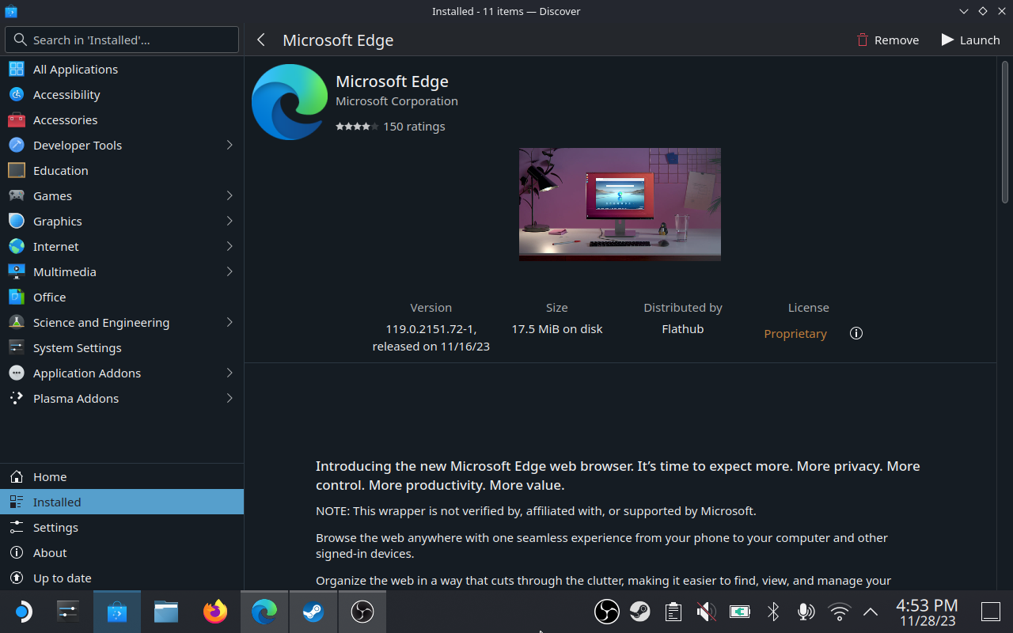This screenshot has height=633, width=1013.
Task: Open system settings mixer taskbar icon
Action: (68, 612)
